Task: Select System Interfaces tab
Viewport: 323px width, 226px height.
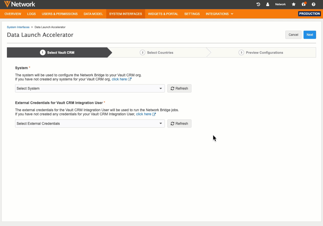Action: point(125,14)
